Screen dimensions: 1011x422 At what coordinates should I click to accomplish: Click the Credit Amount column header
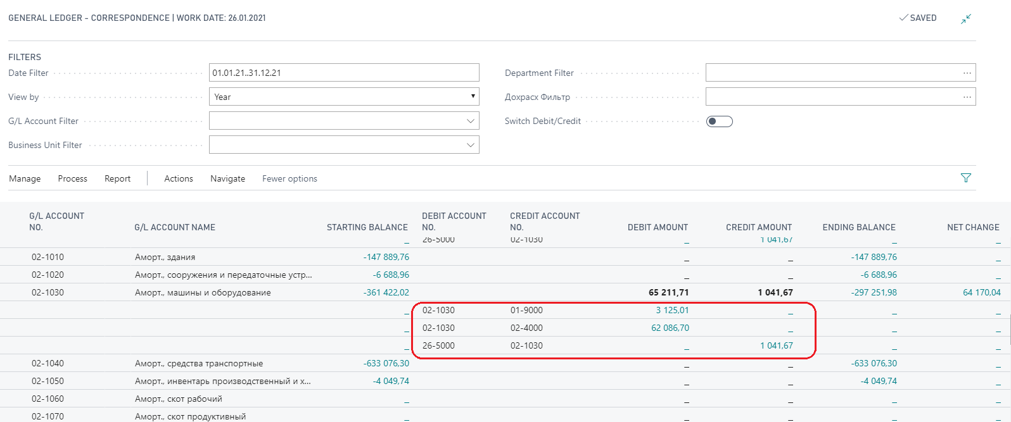tap(759, 227)
